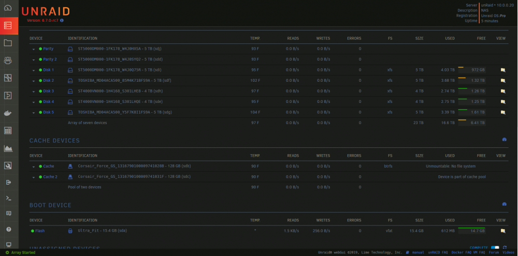Open the Cache device link
The width and height of the screenshot is (518, 256).
click(x=49, y=166)
